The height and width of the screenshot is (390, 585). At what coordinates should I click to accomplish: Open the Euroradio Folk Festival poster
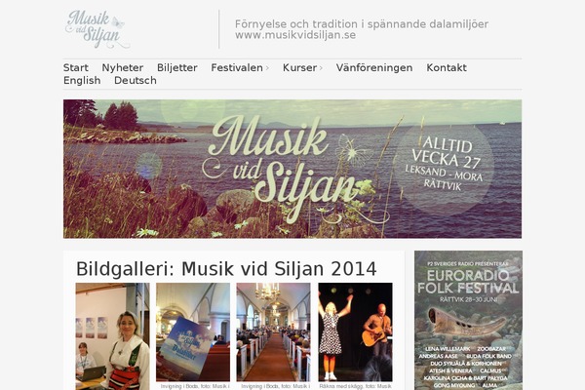[468, 320]
